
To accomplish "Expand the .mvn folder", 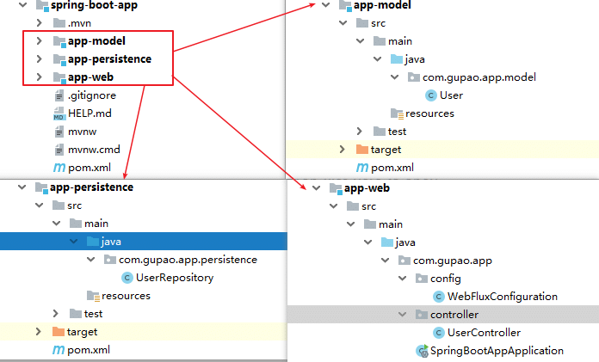I will pos(39,23).
